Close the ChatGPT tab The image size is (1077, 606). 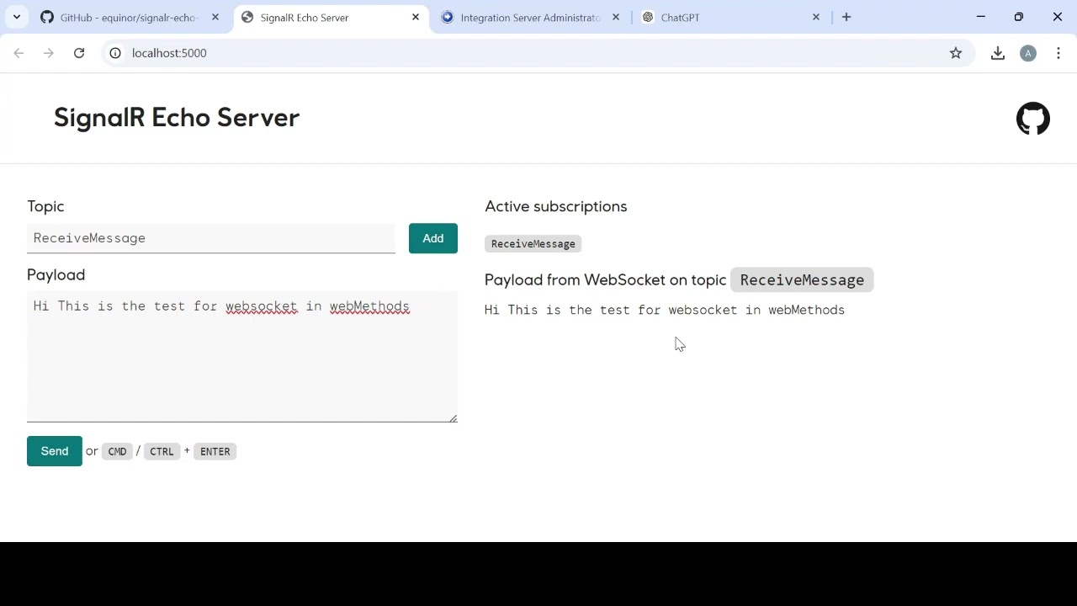pyautogui.click(x=816, y=17)
